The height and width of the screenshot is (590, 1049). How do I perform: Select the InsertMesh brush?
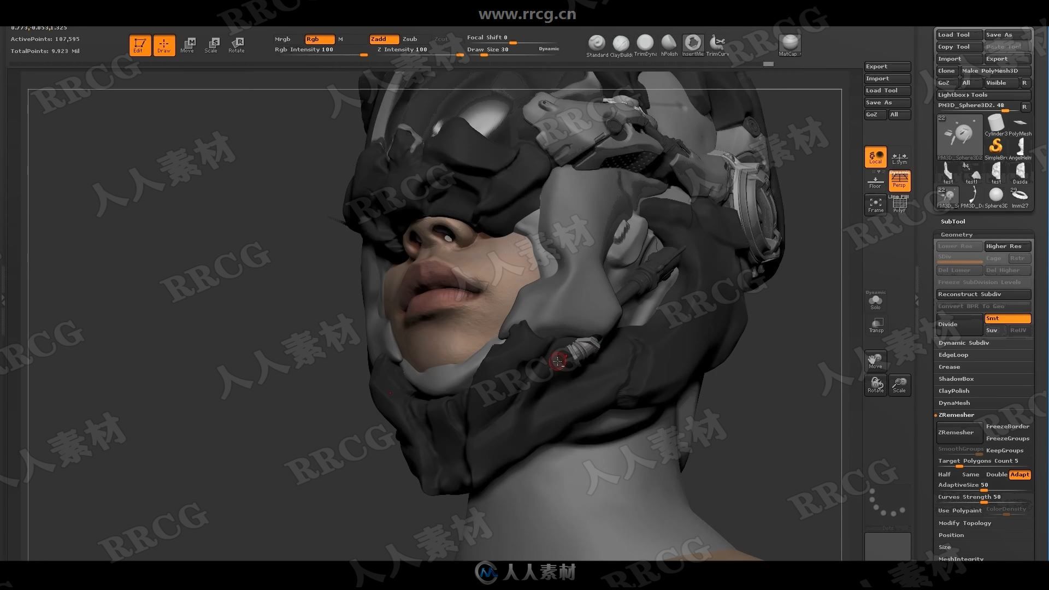coord(691,44)
